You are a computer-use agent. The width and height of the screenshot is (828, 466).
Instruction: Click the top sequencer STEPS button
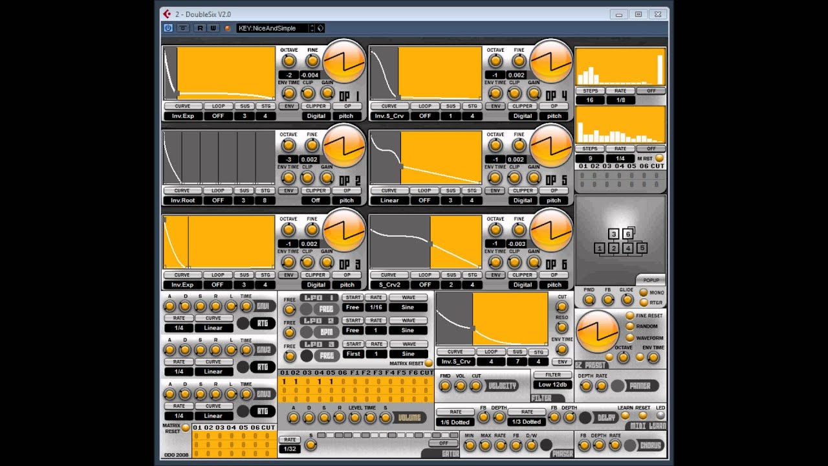[x=590, y=91]
